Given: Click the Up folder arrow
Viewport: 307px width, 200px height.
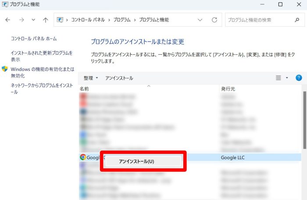Looking at the screenshot, I should 46,20.
